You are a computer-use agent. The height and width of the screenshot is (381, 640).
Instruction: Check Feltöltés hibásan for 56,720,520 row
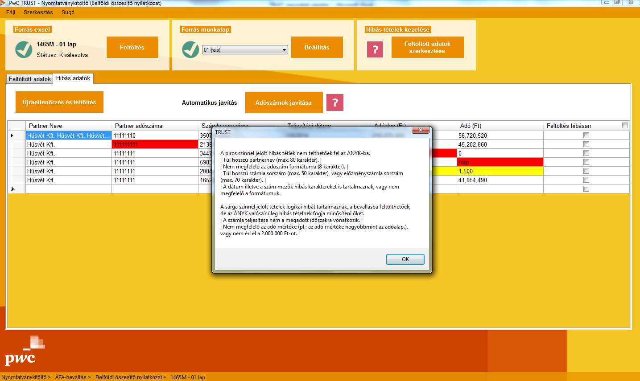[x=586, y=135]
